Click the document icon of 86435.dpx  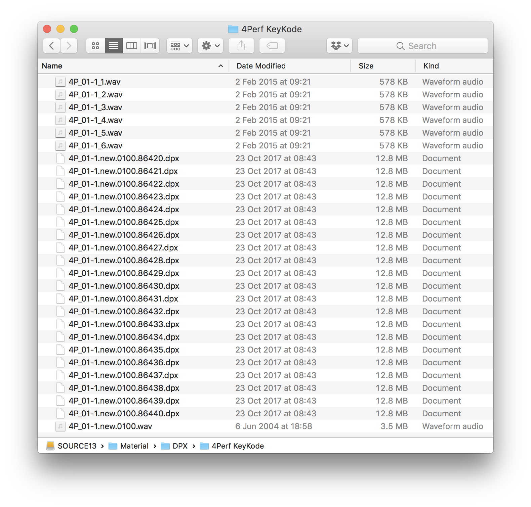60,350
